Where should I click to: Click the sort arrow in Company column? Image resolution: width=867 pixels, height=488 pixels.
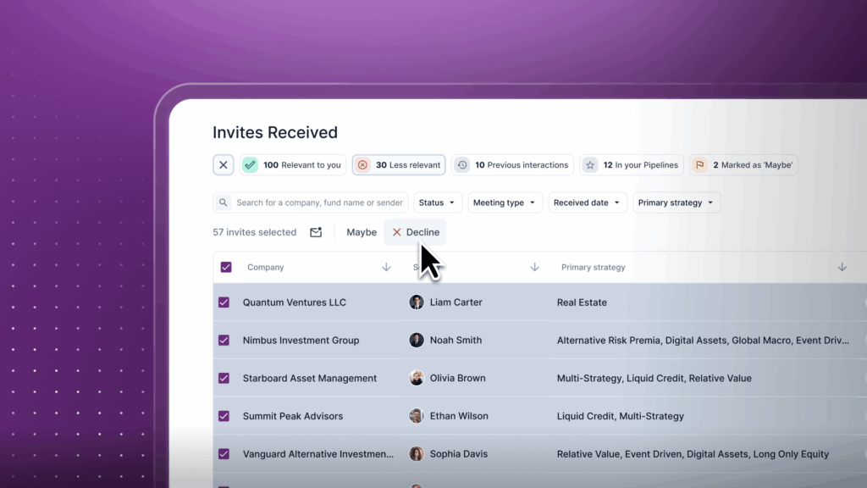[386, 267]
